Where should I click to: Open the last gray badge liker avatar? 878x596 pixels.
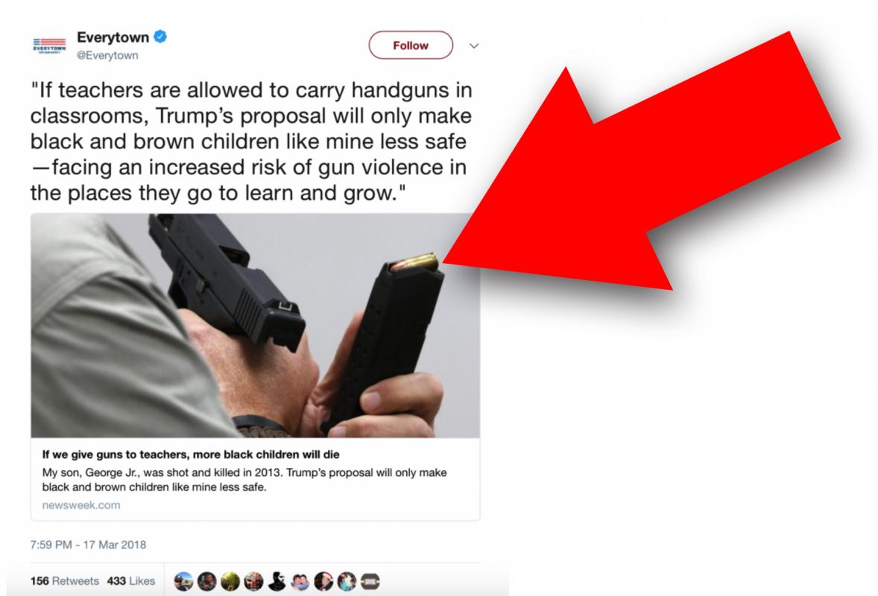[370, 581]
